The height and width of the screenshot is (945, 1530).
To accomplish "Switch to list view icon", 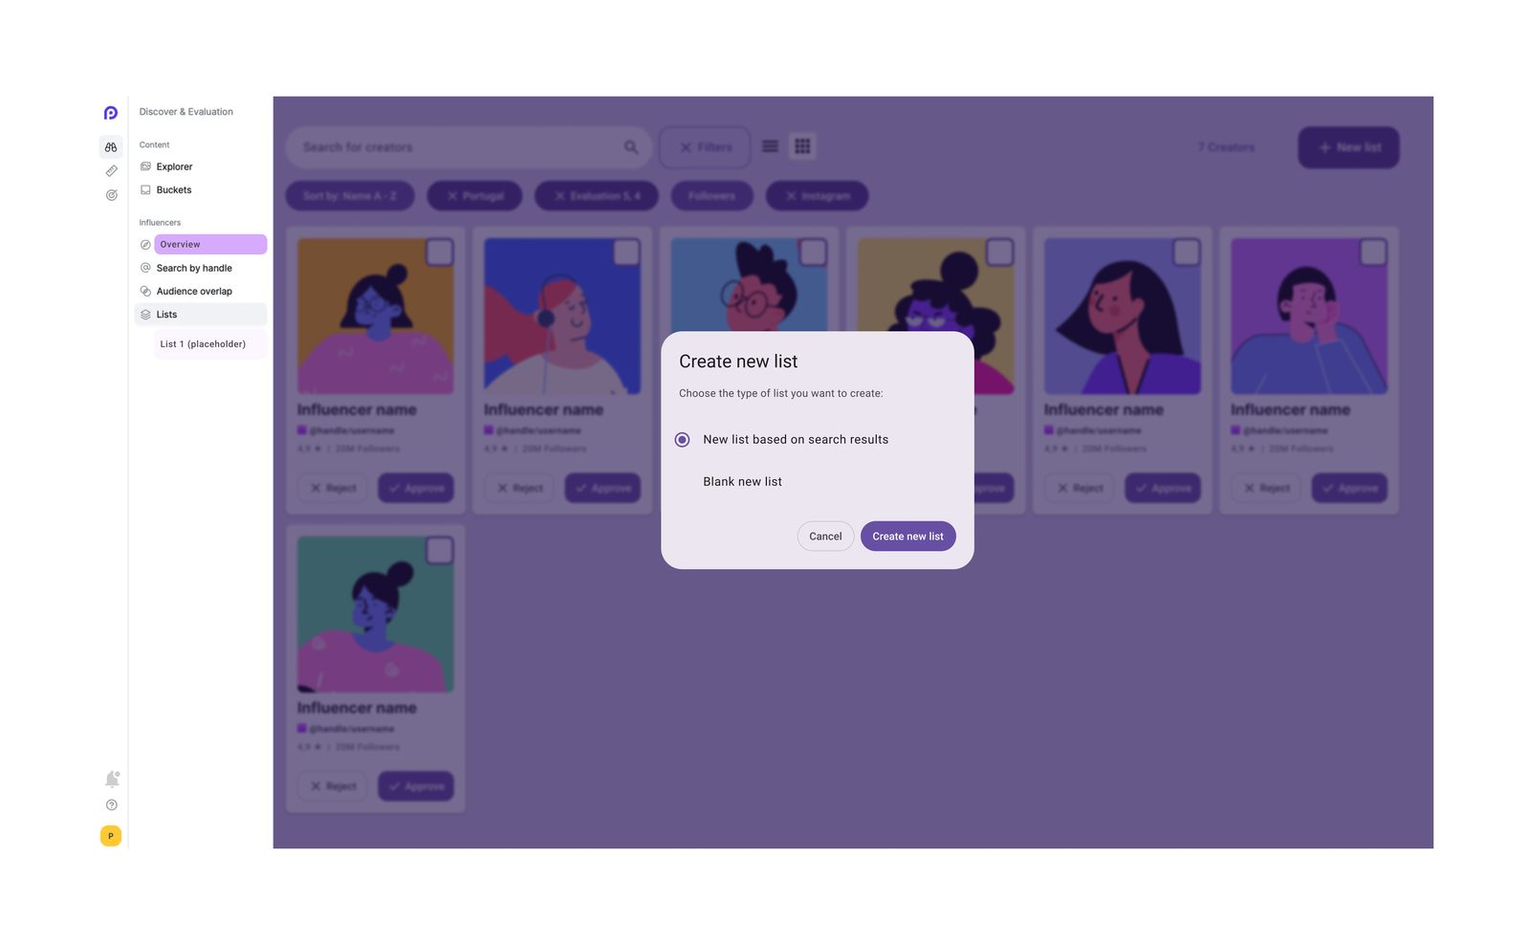I will tap(770, 146).
